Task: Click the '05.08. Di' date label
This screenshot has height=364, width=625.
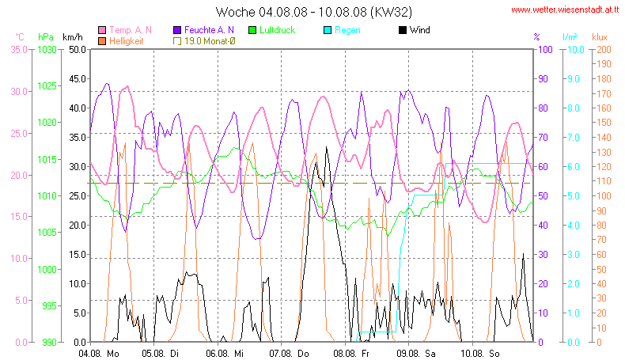Action: point(161,354)
